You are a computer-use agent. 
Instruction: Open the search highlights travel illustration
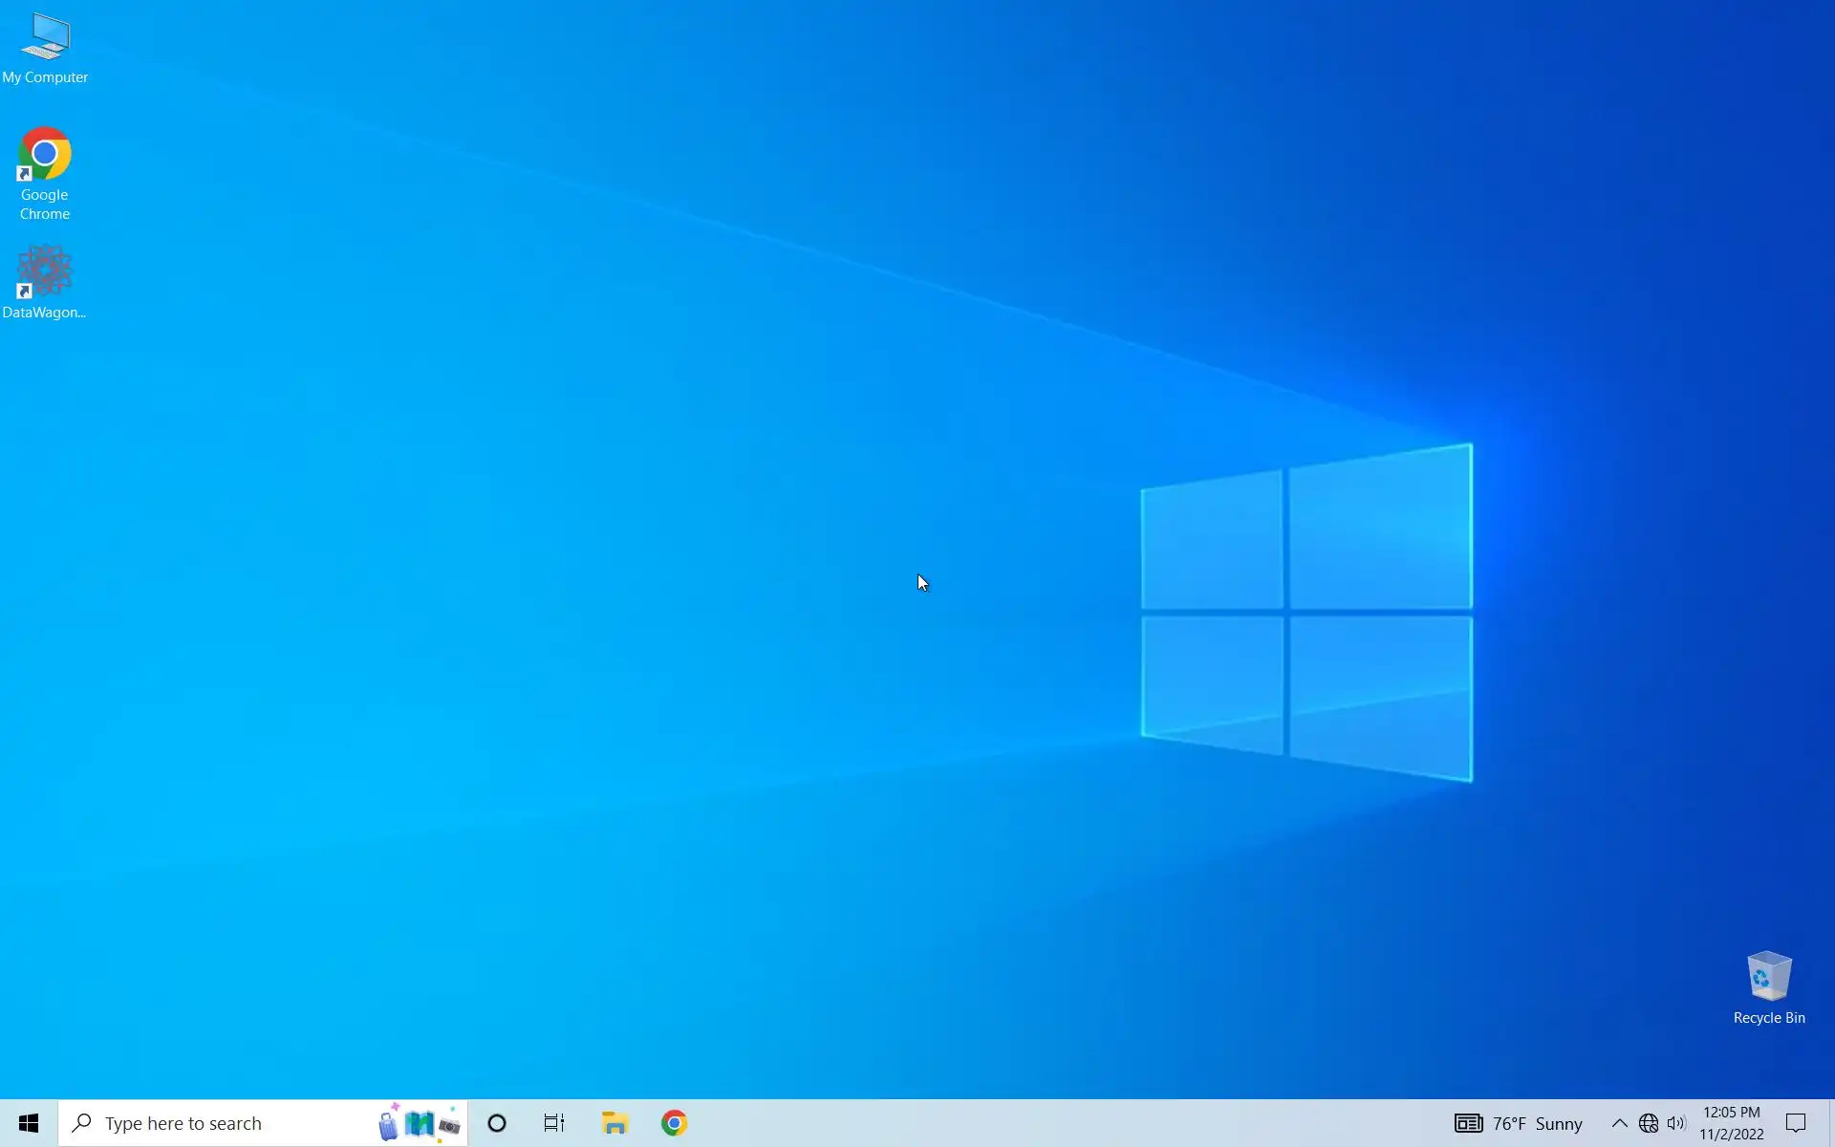419,1123
